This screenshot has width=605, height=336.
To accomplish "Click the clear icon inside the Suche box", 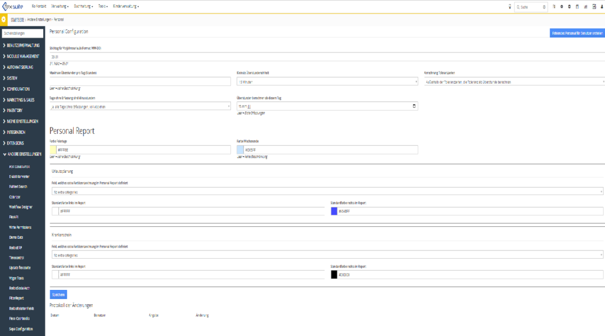I will 544,7.
